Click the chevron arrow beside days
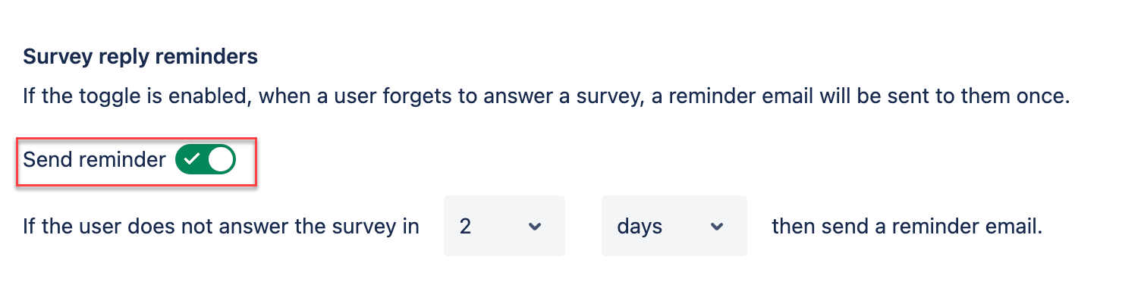Image resolution: width=1141 pixels, height=282 pixels. 717,227
